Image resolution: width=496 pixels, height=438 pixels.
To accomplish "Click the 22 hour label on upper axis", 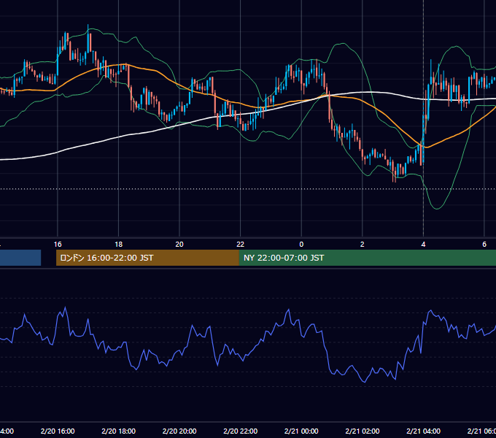I will coord(241,245).
